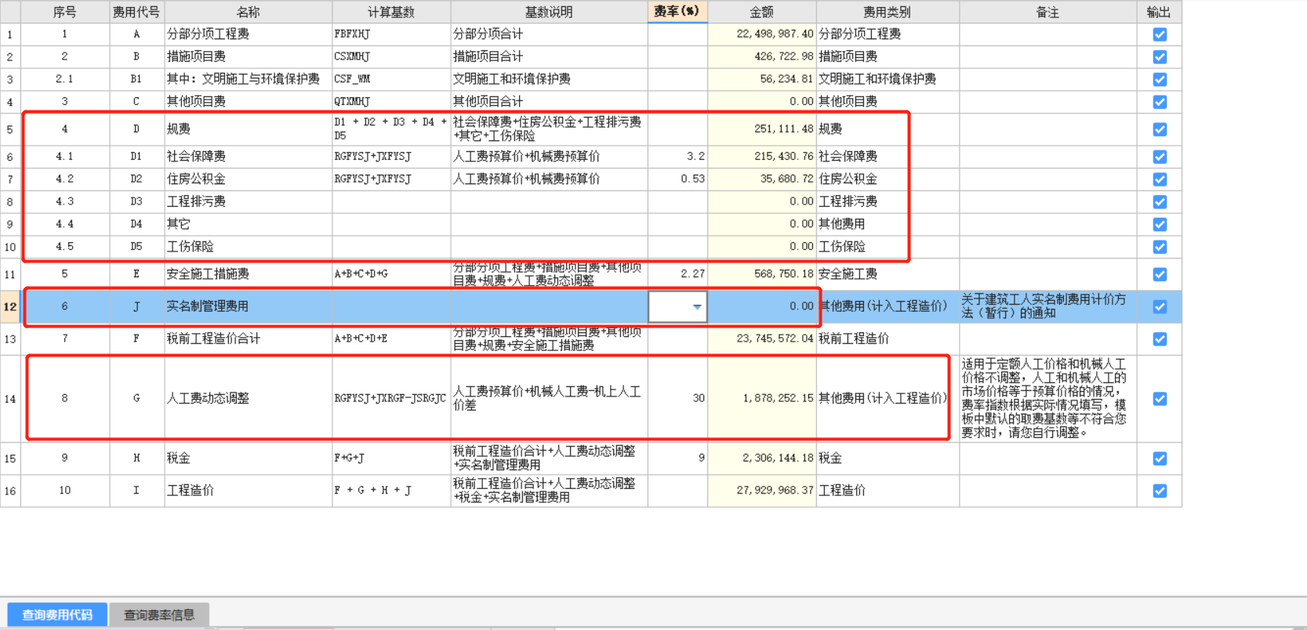Click rate cell showing 2.27
The image size is (1307, 630).
[677, 273]
